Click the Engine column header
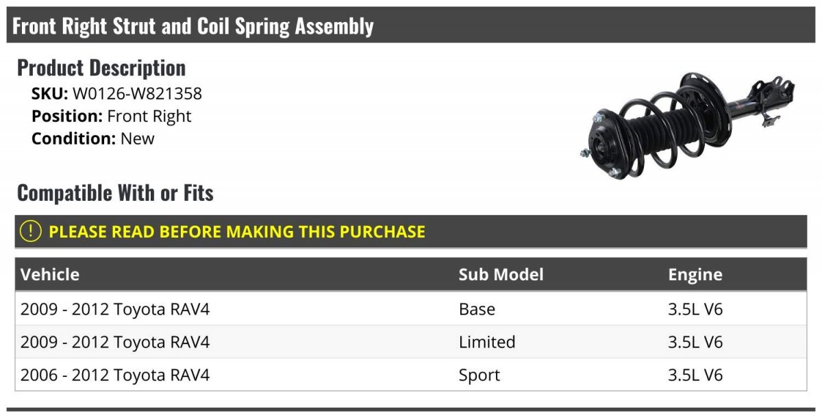822x418 pixels. point(695,275)
